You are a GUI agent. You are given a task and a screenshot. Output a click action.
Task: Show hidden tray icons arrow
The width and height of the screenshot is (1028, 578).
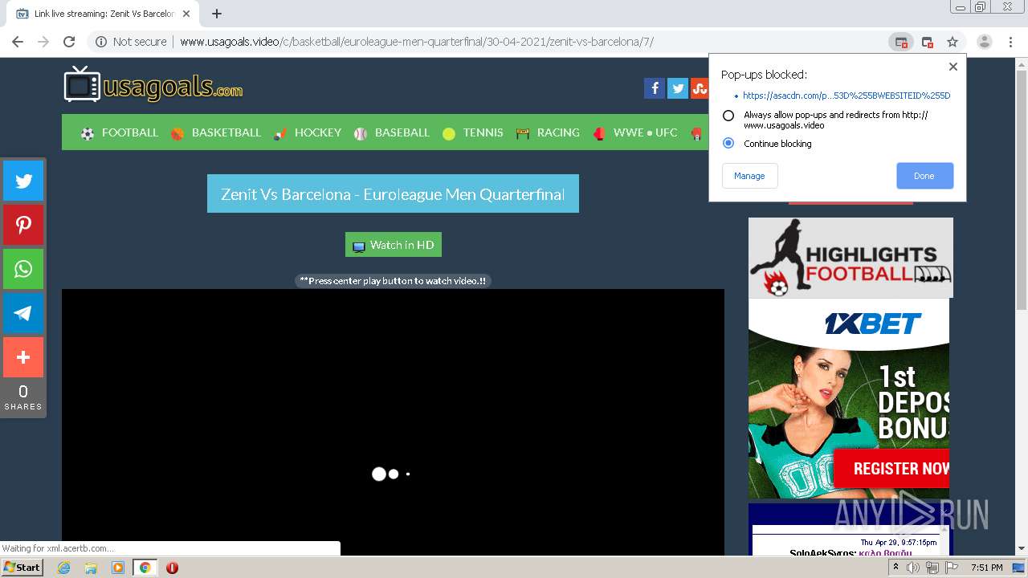point(895,568)
